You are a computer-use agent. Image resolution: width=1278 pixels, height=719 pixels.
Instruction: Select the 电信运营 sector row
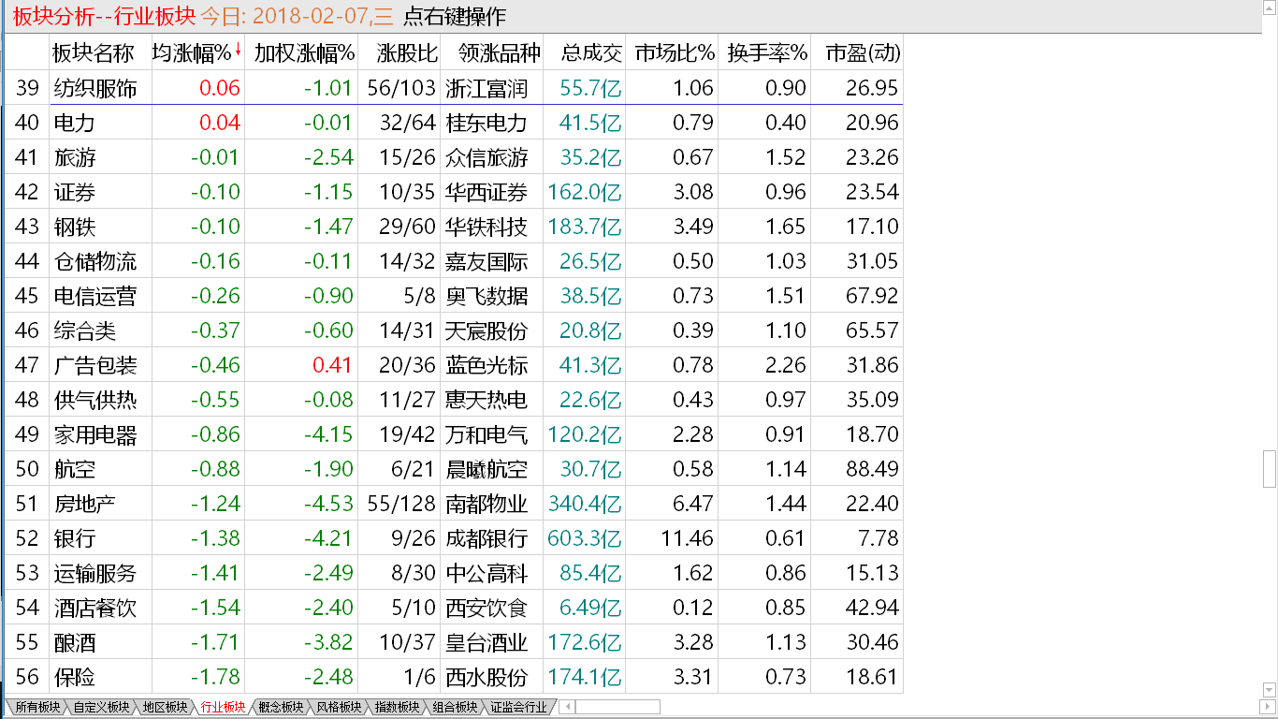click(x=454, y=296)
